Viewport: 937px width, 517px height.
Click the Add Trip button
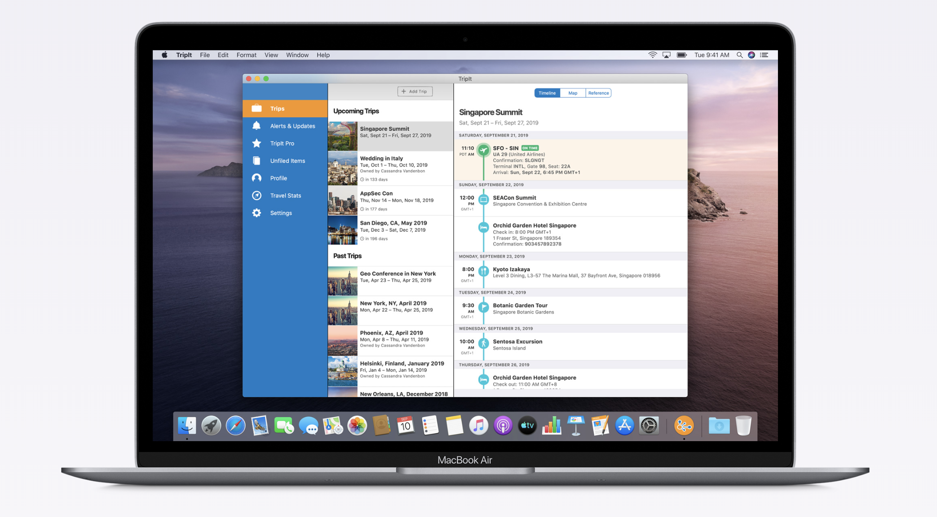[x=415, y=91]
